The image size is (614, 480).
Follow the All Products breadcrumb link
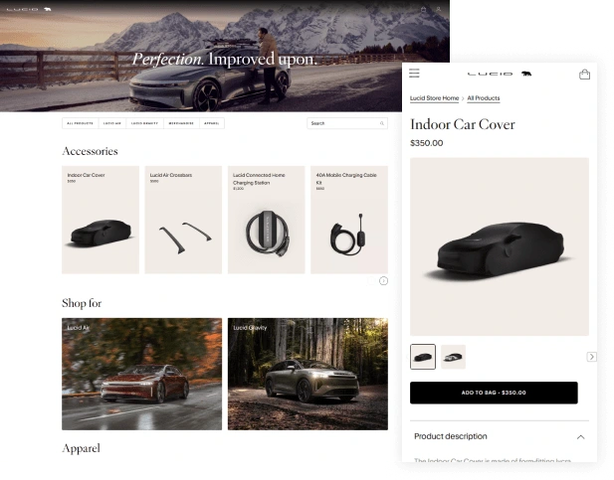click(x=484, y=98)
